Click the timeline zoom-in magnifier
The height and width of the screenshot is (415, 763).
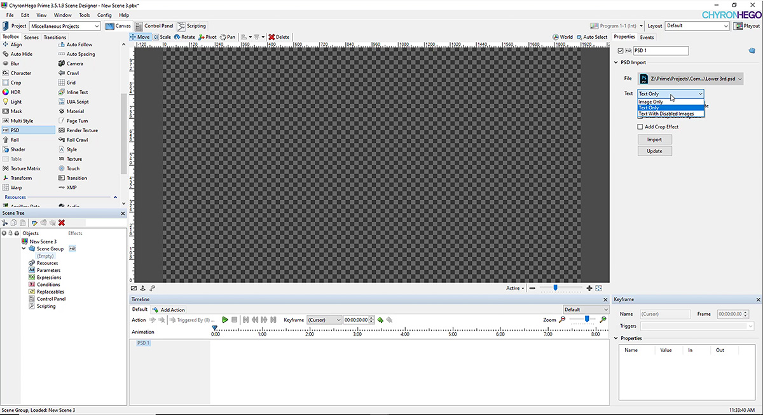603,320
